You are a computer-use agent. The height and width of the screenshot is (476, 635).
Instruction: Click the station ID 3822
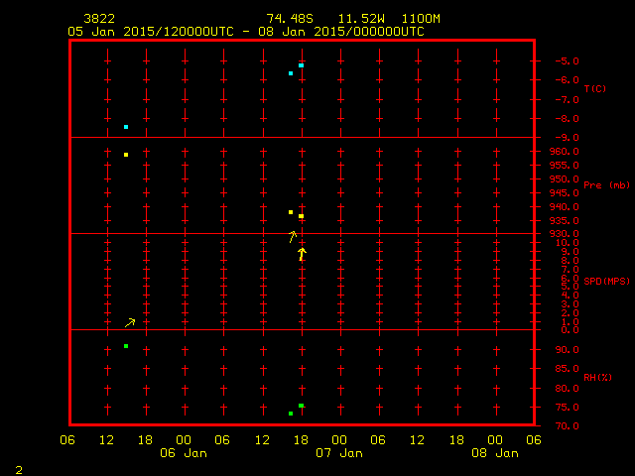tap(98, 19)
